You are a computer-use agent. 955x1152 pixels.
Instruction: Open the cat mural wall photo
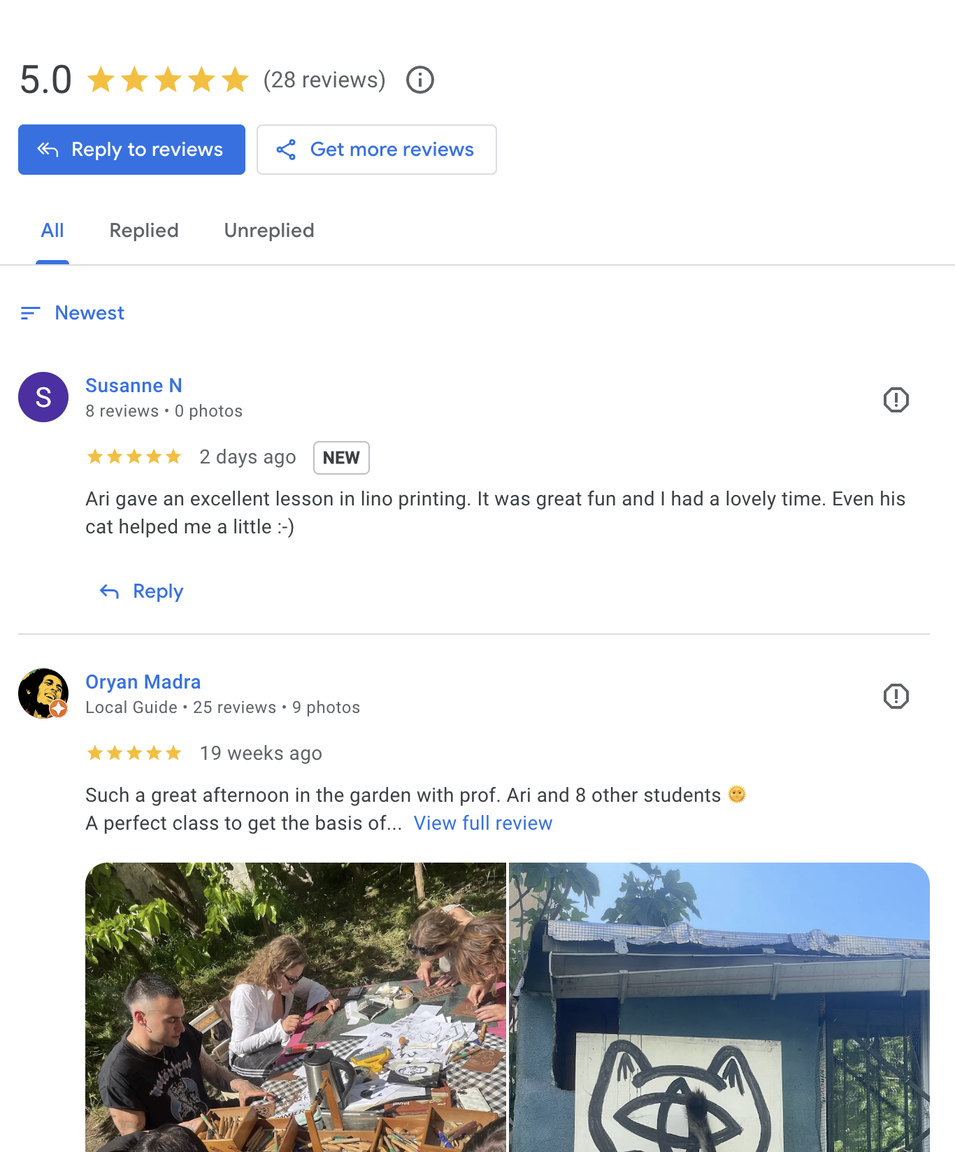pyautogui.click(x=719, y=1007)
